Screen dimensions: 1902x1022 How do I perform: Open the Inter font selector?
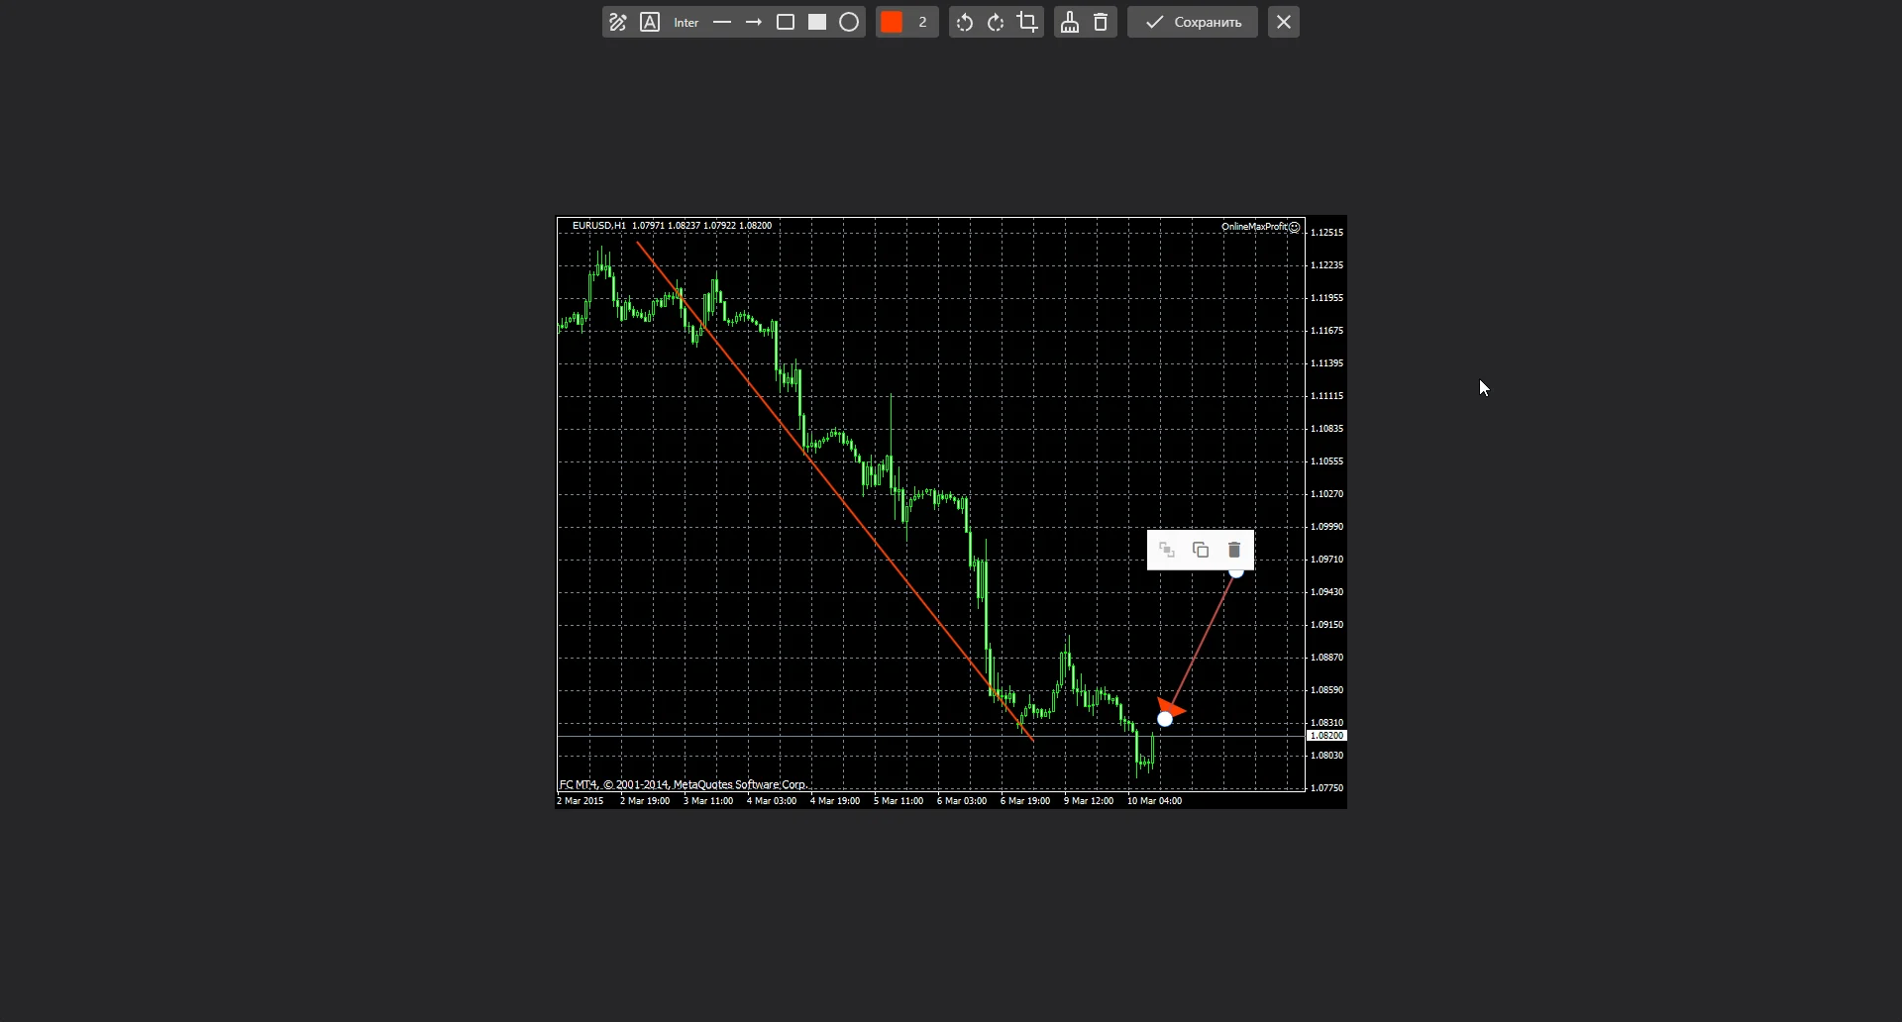pyautogui.click(x=687, y=22)
